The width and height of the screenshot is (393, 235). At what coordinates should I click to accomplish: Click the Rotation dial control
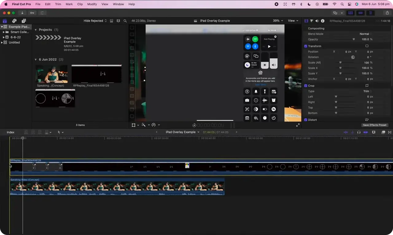353,57
